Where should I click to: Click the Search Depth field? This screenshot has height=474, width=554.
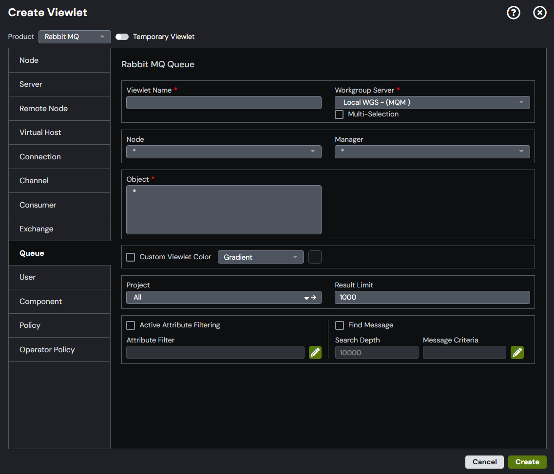[x=377, y=353]
